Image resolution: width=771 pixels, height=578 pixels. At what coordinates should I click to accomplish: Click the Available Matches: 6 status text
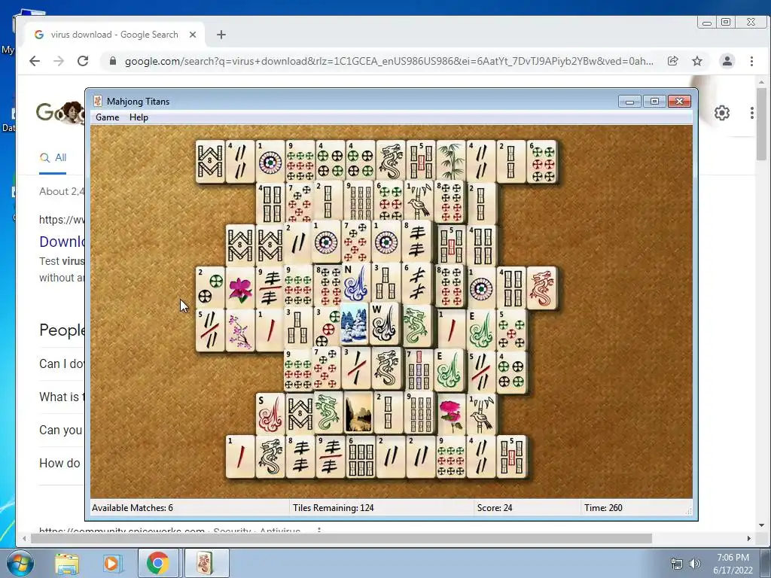133,508
